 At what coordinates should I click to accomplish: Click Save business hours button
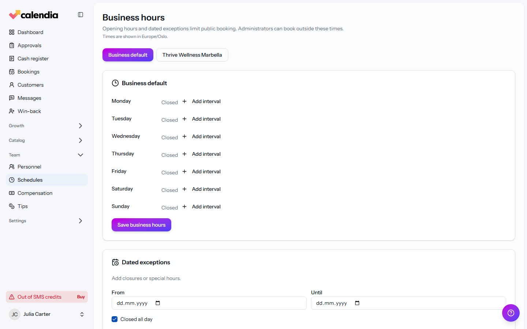point(141,225)
